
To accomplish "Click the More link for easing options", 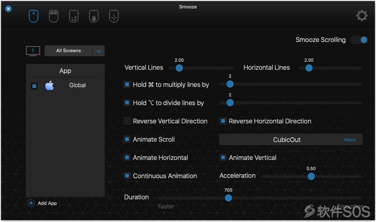I will [x=350, y=140].
